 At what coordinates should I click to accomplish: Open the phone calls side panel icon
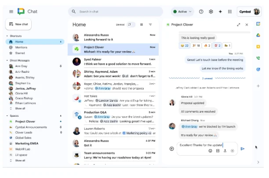[x=258, y=58]
